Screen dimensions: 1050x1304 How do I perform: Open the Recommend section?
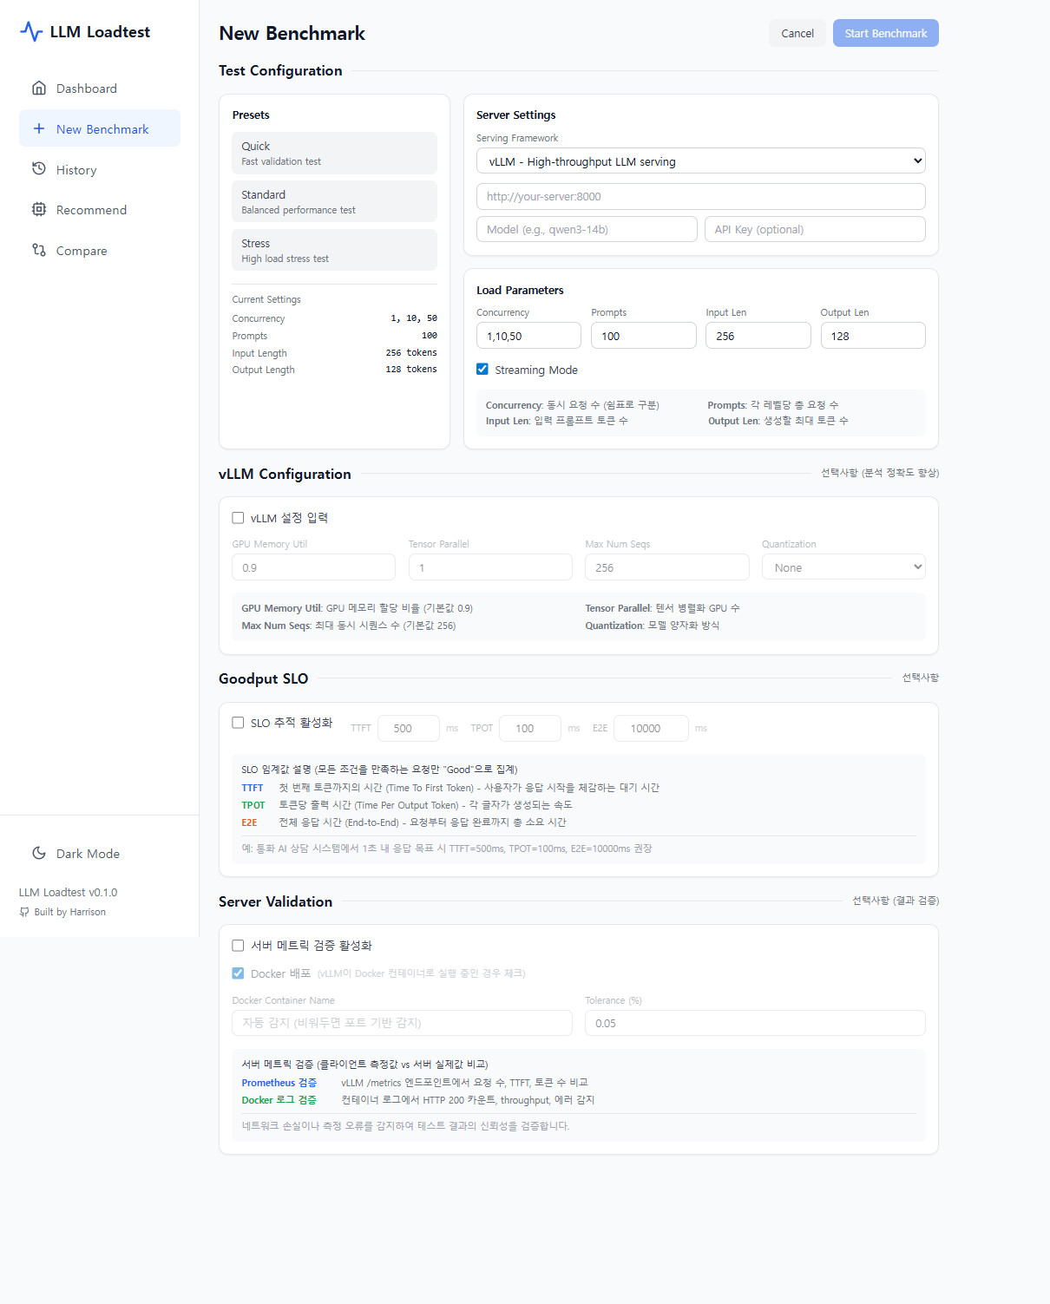[x=100, y=210]
